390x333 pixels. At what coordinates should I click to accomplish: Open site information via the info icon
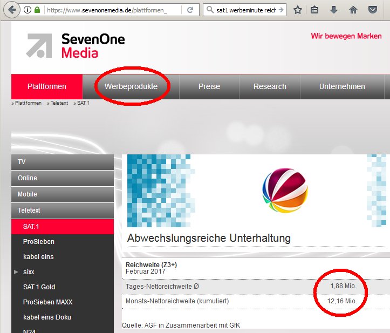[28, 10]
